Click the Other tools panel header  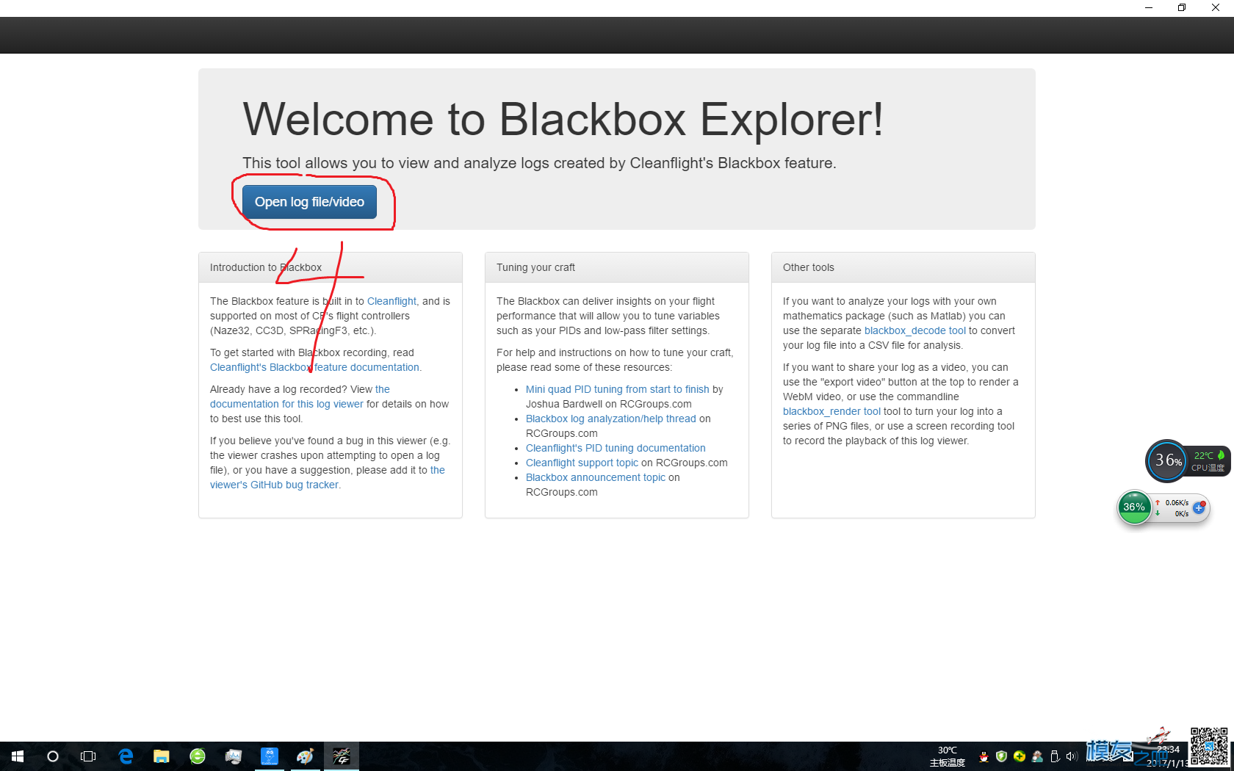tap(903, 267)
